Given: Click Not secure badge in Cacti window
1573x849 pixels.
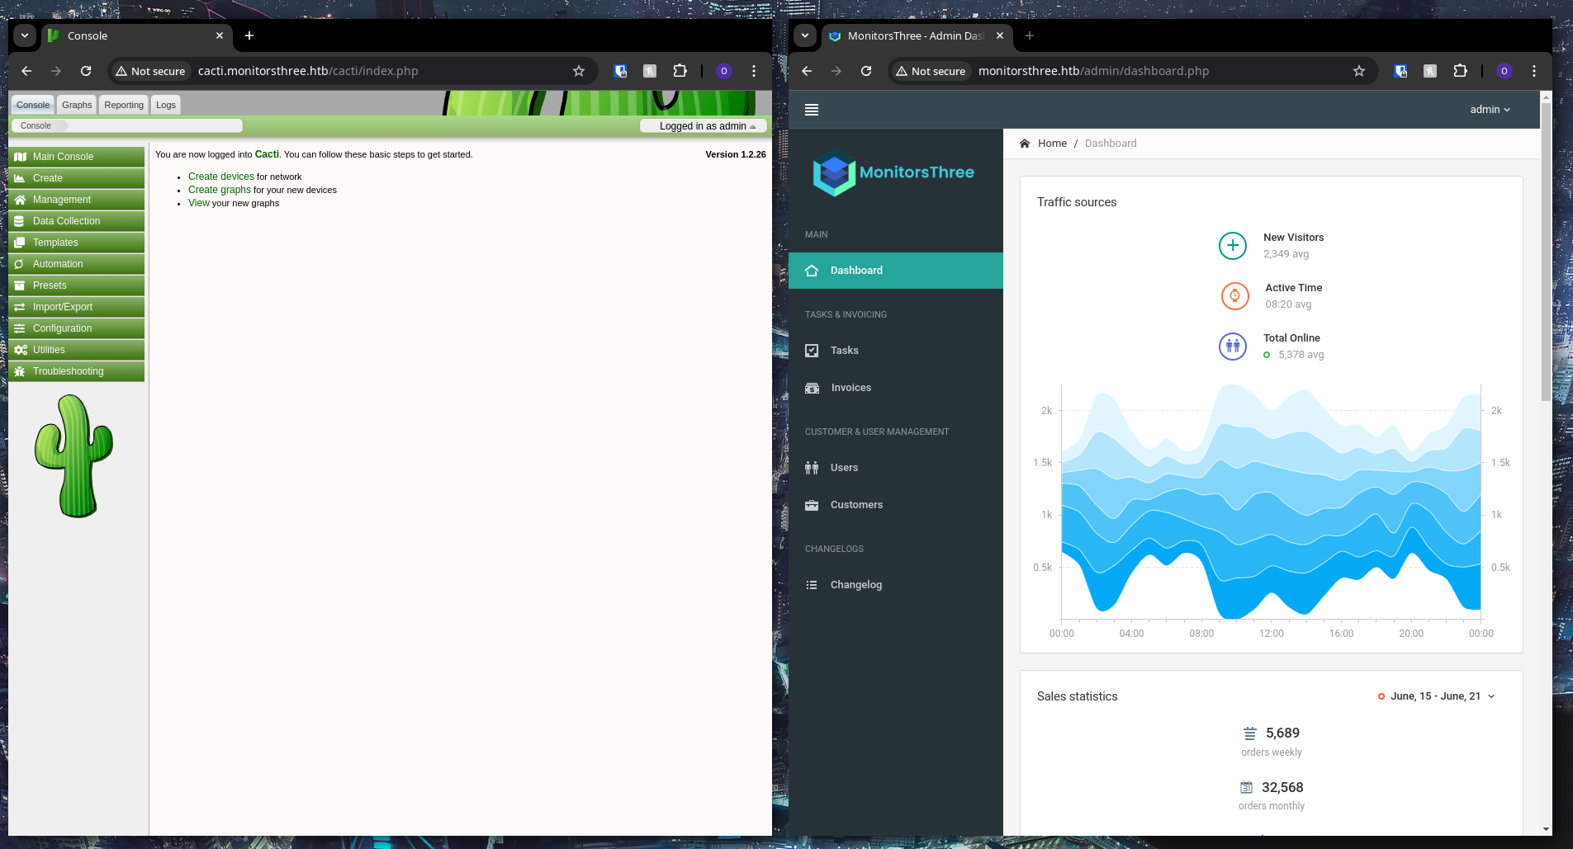Looking at the screenshot, I should [151, 71].
